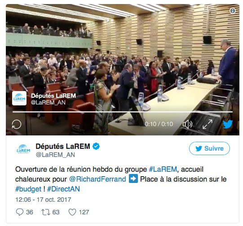The width and height of the screenshot is (243, 226).
Task: Click the LaREM avatar overlay on the video
Action: click(x=19, y=98)
